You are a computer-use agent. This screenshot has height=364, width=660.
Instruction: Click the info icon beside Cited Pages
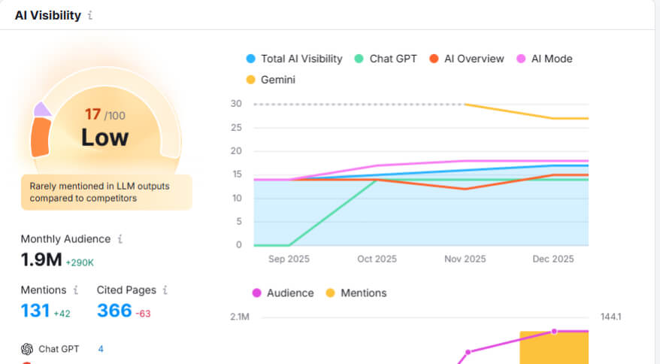(165, 290)
